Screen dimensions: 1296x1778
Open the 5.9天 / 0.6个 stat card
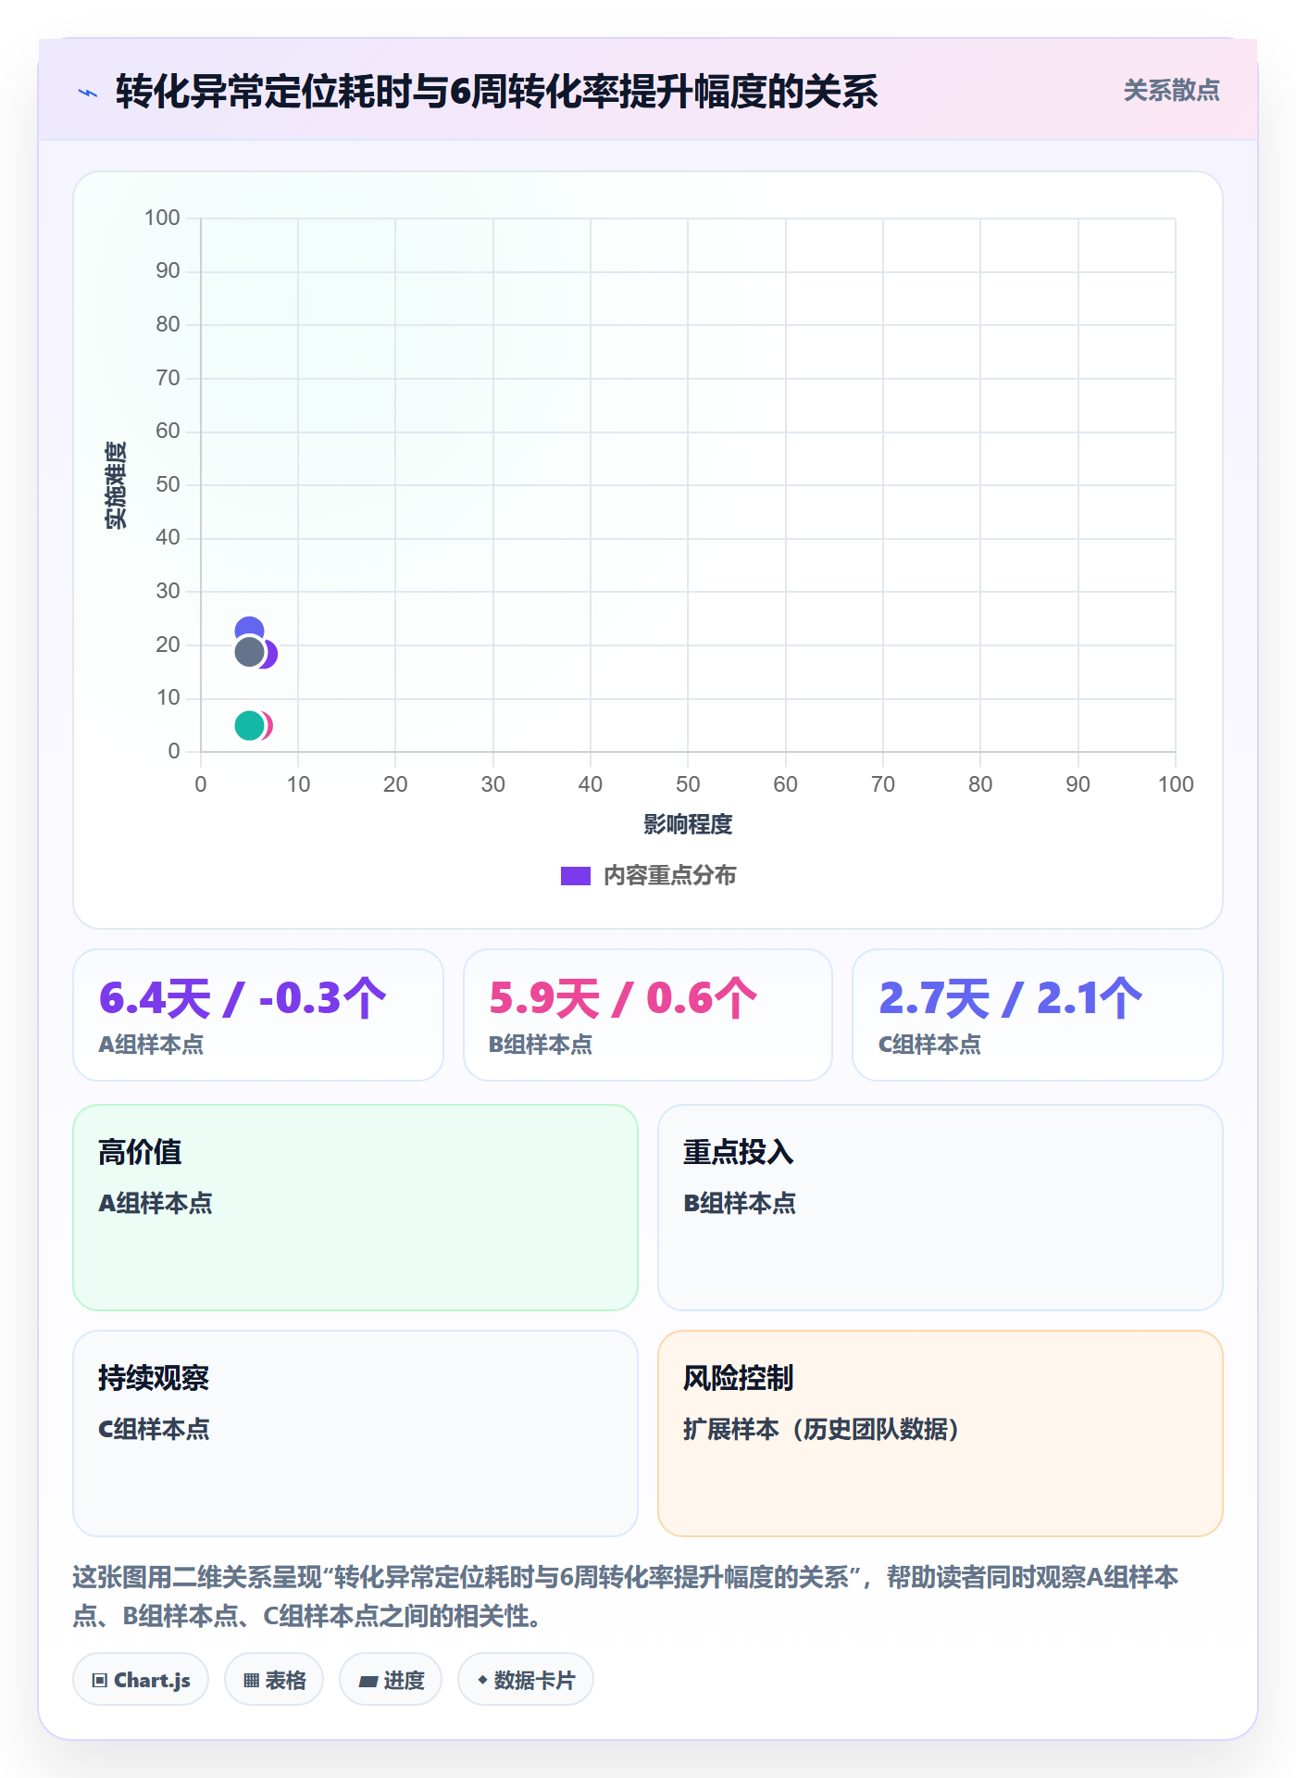pos(648,1015)
